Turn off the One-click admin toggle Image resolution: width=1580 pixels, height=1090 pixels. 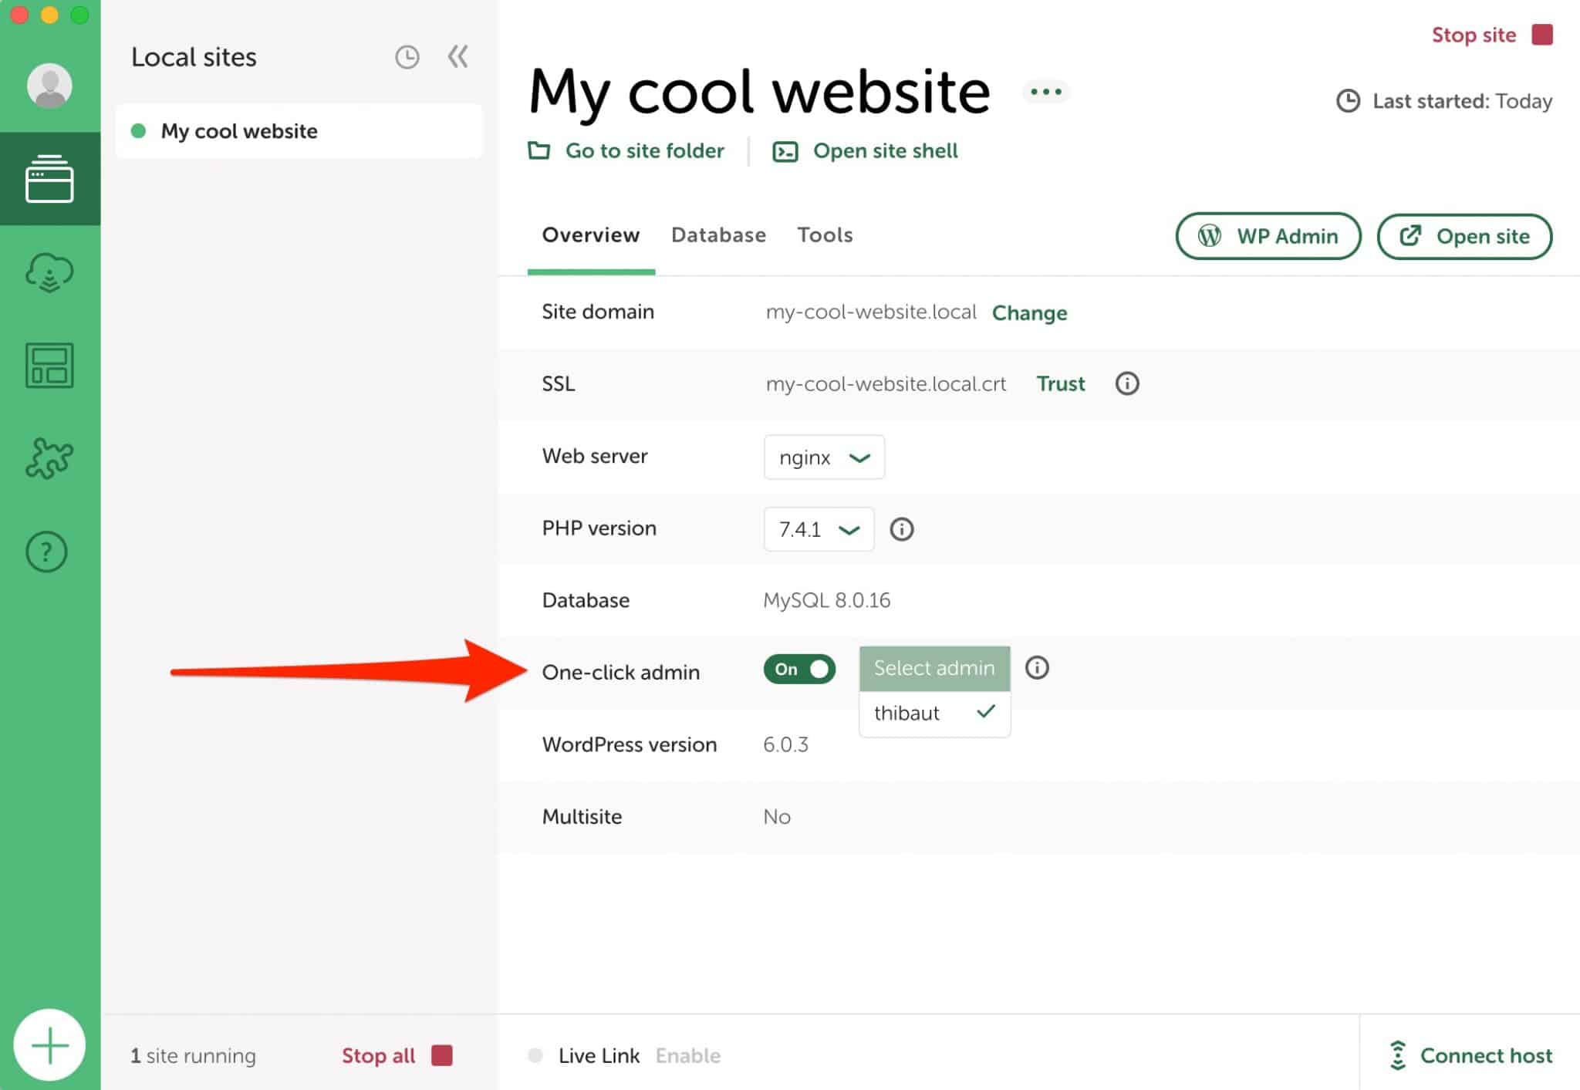pyautogui.click(x=799, y=669)
